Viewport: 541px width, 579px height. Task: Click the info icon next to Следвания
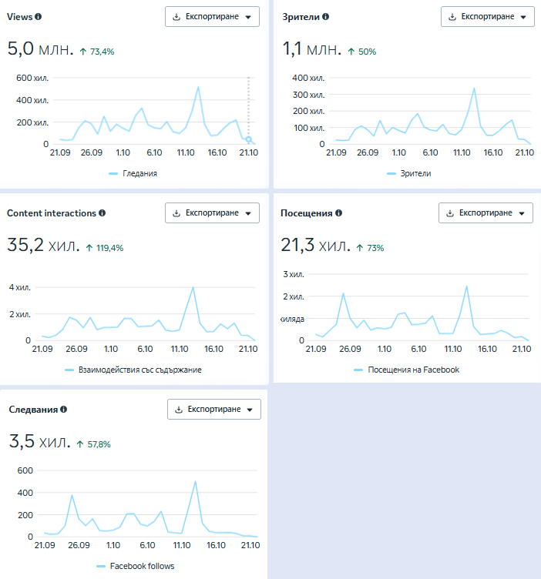(x=64, y=410)
